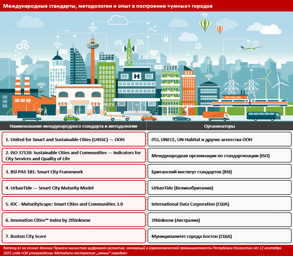Click the globe icon in the sky
Viewport: 293px width, 256px height.
click(x=198, y=46)
